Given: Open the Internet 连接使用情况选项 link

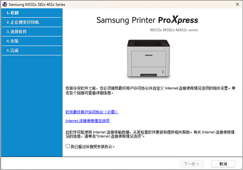Looking at the screenshot, I should pyautogui.click(x=87, y=121).
